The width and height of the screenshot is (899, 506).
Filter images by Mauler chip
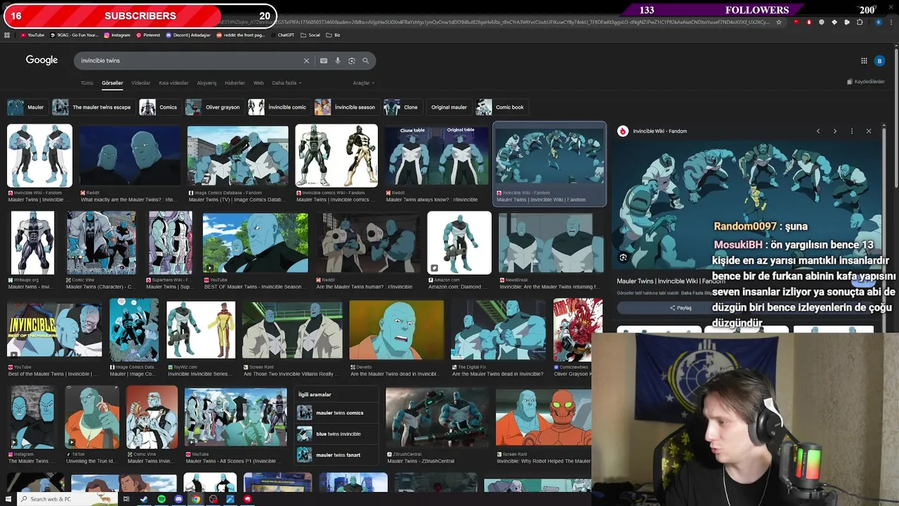coord(27,107)
